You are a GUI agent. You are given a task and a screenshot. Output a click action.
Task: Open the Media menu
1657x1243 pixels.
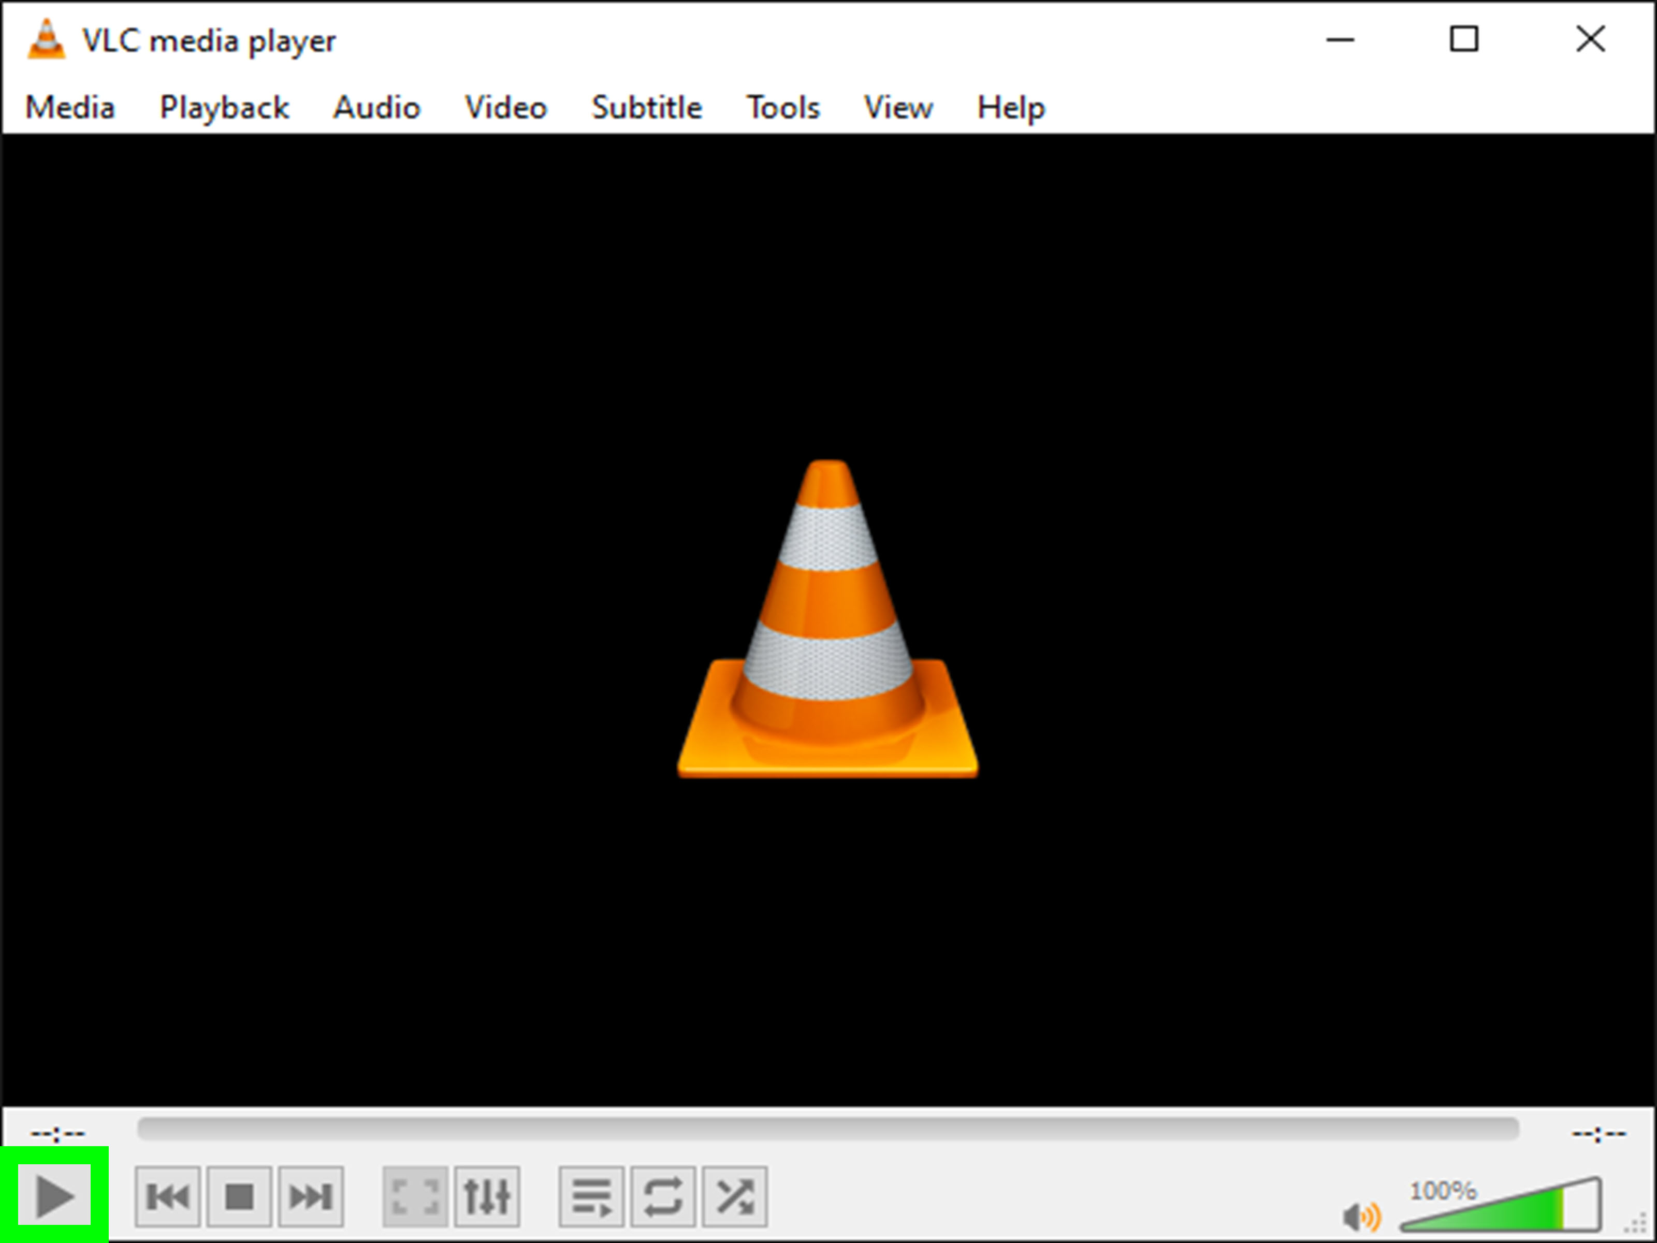coord(70,108)
